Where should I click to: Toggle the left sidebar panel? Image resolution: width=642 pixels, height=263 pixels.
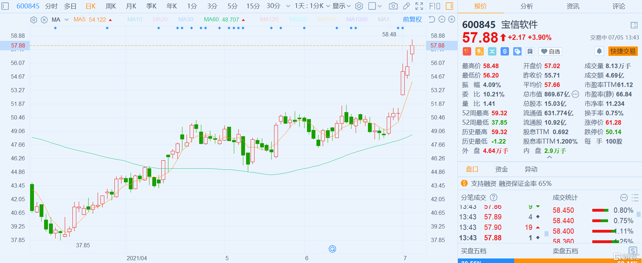pos(5,6)
